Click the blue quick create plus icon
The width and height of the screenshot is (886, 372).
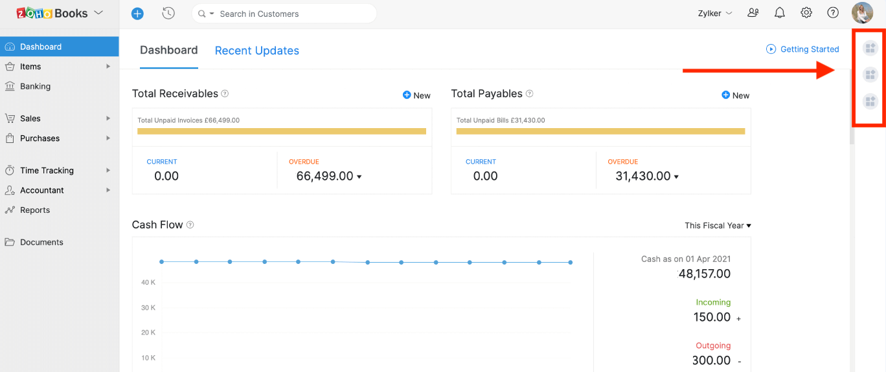[137, 14]
